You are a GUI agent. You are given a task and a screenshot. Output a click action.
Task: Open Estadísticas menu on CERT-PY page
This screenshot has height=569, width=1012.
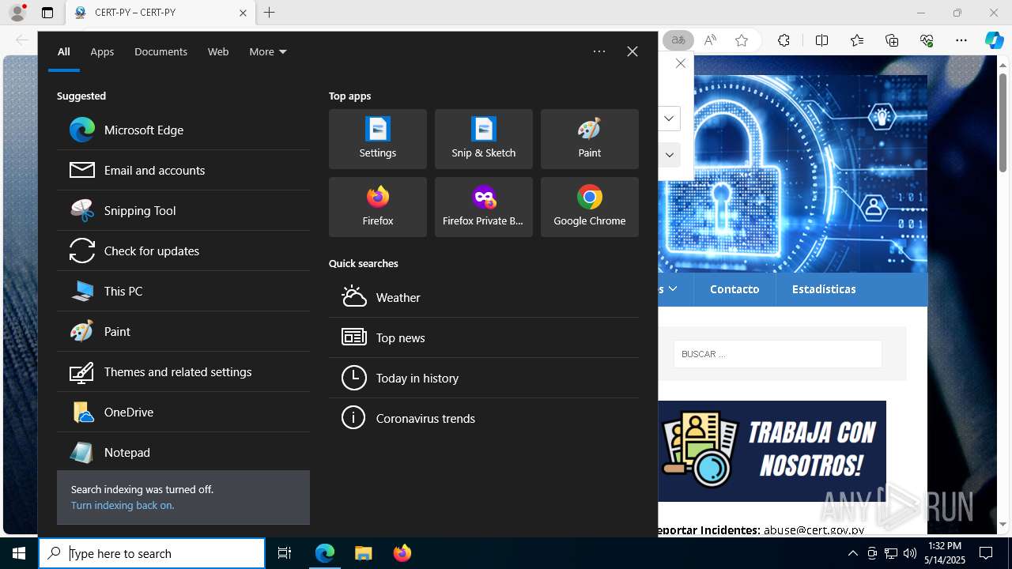click(x=824, y=289)
